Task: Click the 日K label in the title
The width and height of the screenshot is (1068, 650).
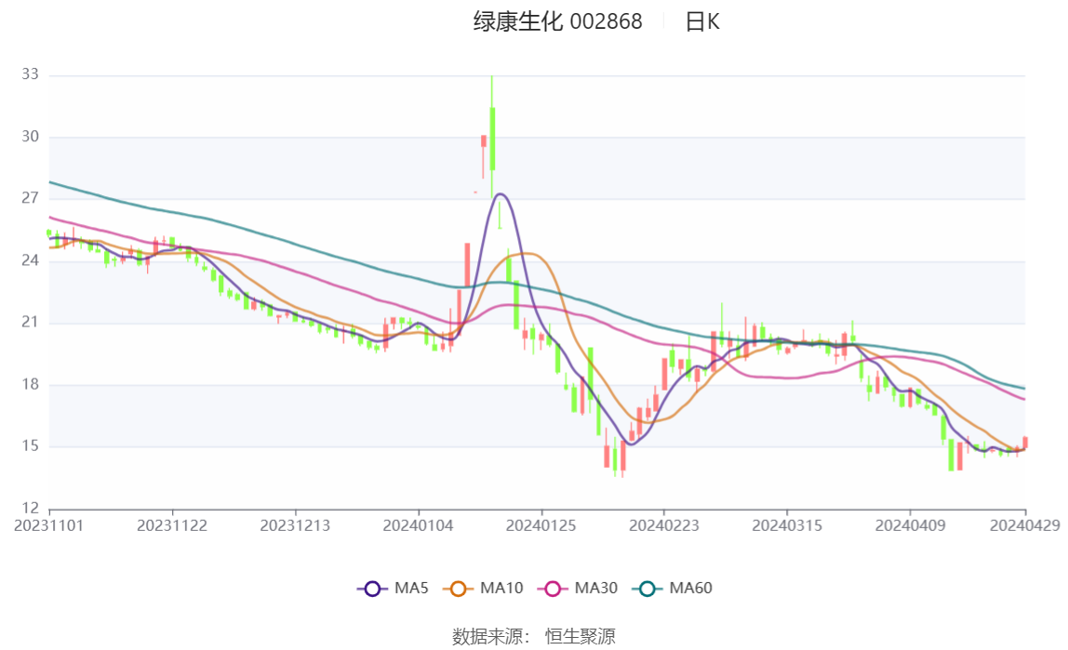Action: point(702,21)
